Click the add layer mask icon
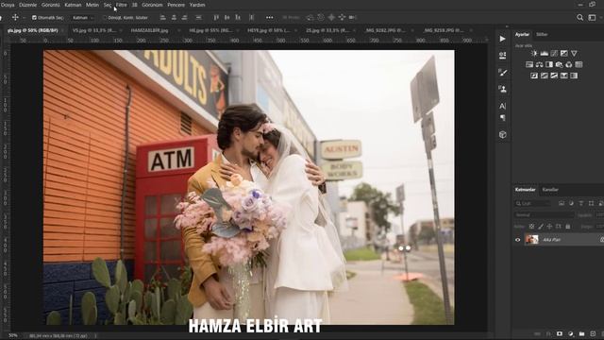 point(560,333)
